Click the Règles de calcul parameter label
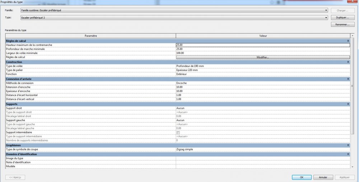This screenshot has height=182, width=359. pyautogui.click(x=15, y=57)
